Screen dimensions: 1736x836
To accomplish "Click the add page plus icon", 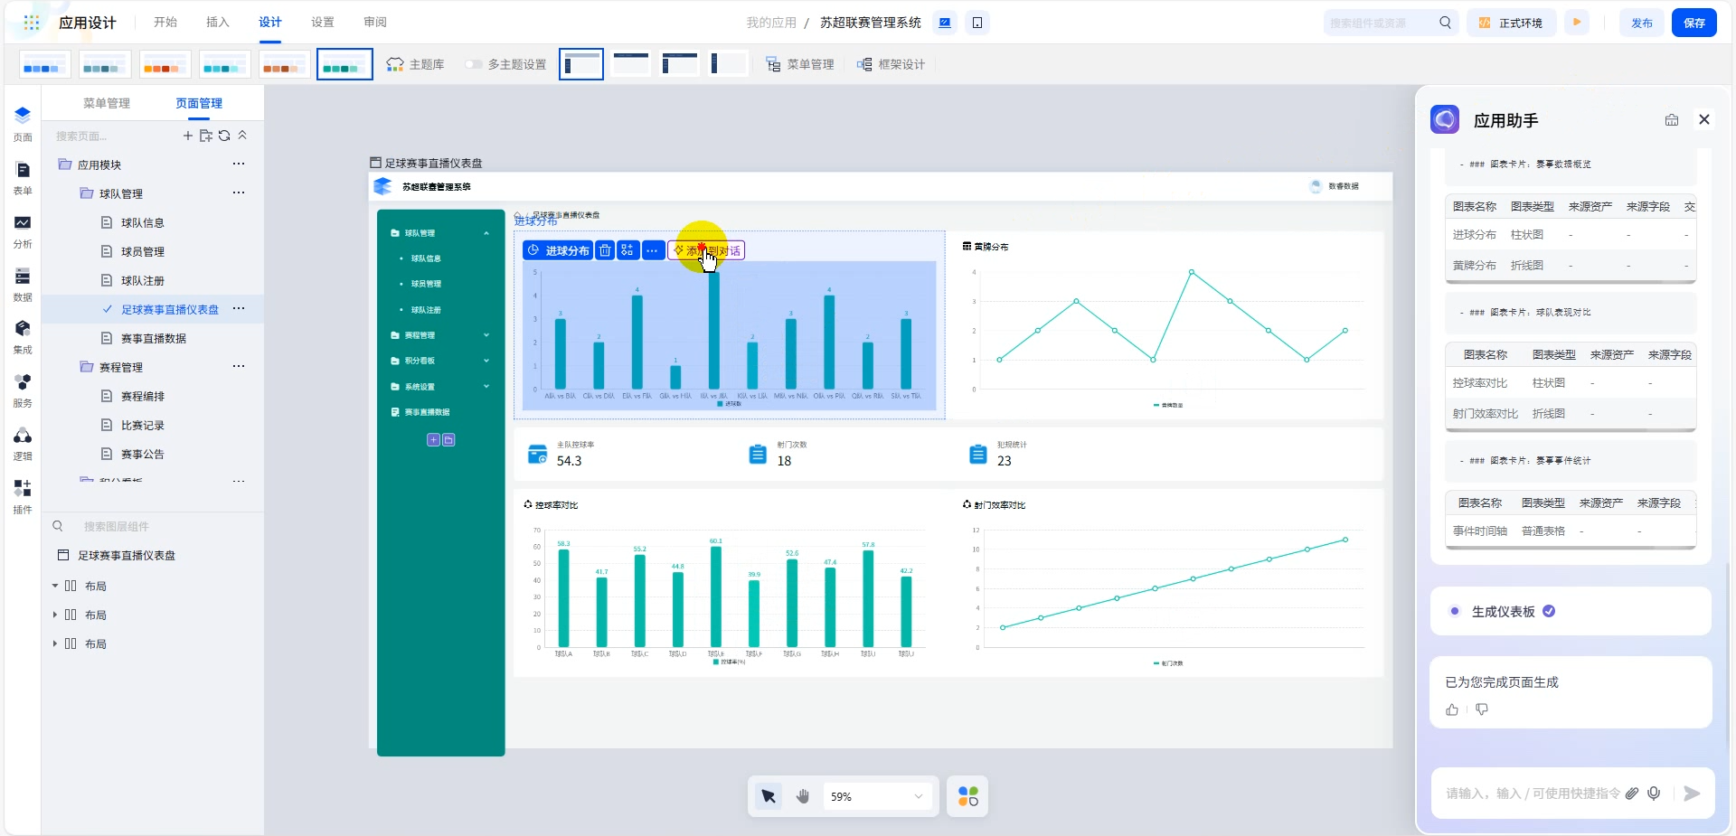I will 188,136.
